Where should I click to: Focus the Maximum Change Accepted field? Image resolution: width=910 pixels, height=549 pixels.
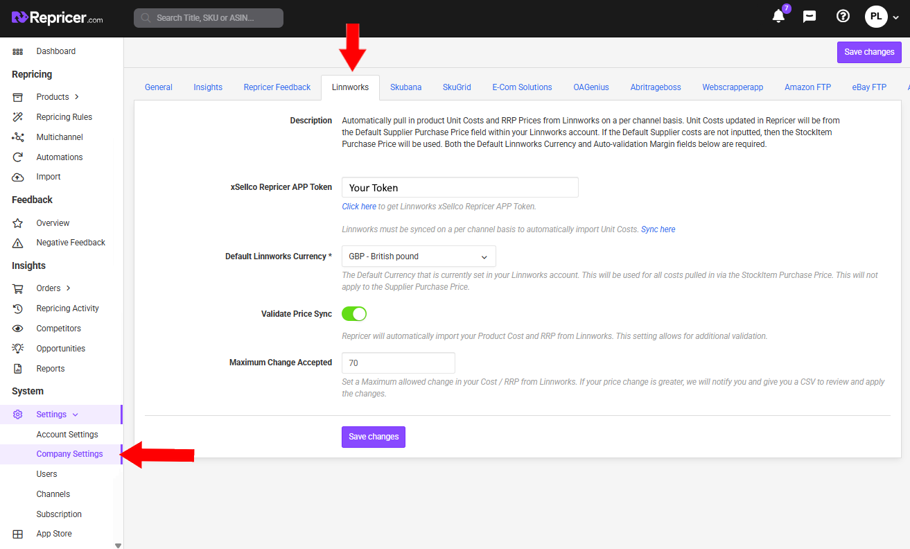[x=399, y=363]
